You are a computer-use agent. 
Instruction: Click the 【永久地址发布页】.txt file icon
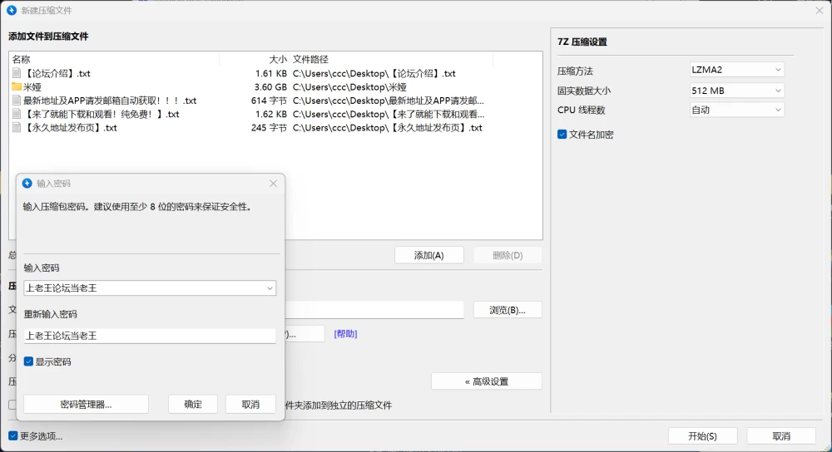coord(17,128)
